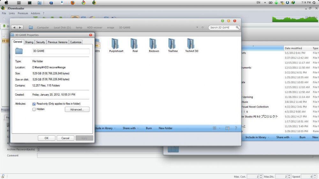The width and height of the screenshot is (319, 179).
Task: Click the Advanced... button
Action: pos(77,109)
